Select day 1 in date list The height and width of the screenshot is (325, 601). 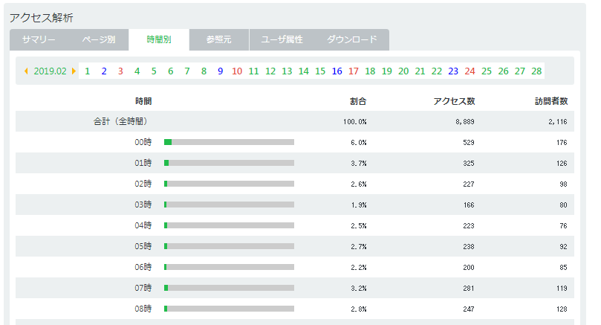point(88,71)
